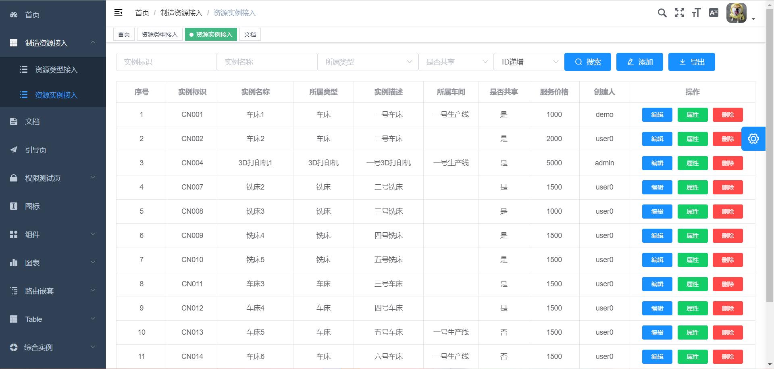Expand the 所属类型 filter dropdown
774x369 pixels.
[368, 62]
